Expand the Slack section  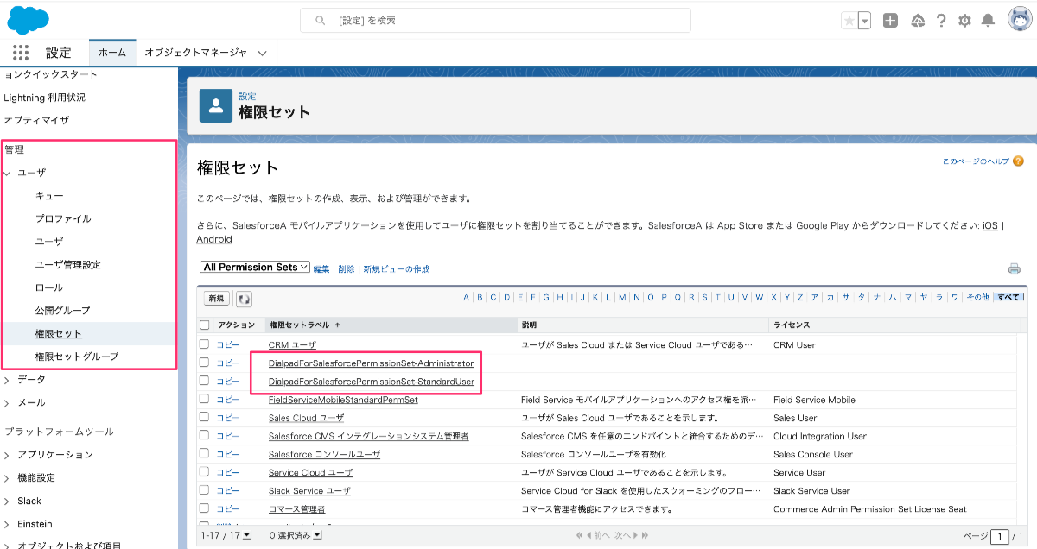[8, 502]
